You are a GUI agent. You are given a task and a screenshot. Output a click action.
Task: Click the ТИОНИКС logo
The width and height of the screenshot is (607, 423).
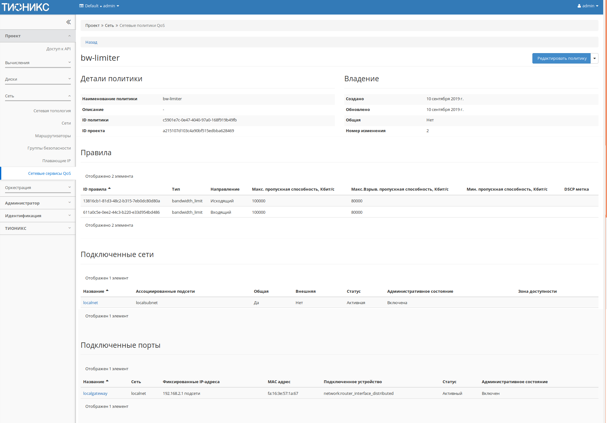(25, 7)
